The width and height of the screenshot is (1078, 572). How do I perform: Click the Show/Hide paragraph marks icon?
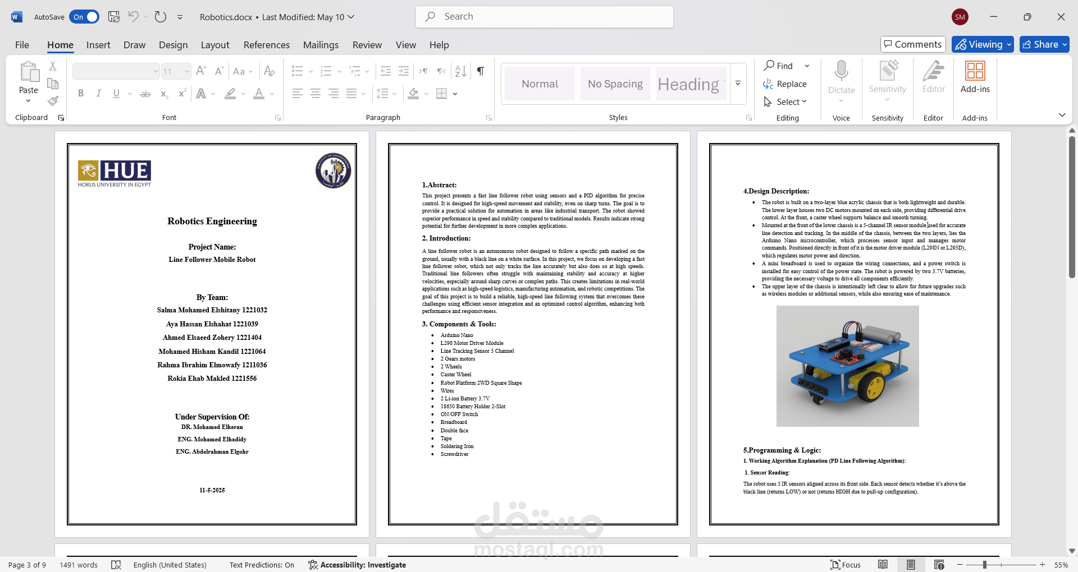tap(481, 71)
